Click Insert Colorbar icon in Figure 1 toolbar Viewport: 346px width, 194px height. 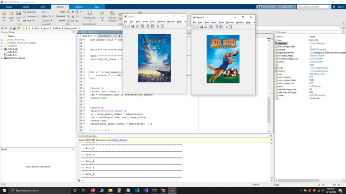(x=148, y=26)
